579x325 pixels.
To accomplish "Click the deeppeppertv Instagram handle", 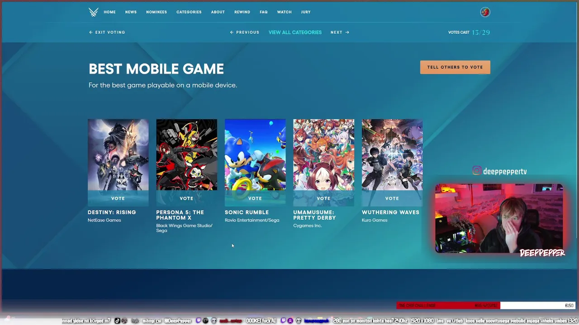I will tap(505, 172).
